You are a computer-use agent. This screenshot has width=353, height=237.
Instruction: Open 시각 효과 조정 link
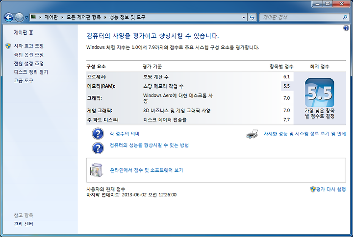tap(28, 46)
